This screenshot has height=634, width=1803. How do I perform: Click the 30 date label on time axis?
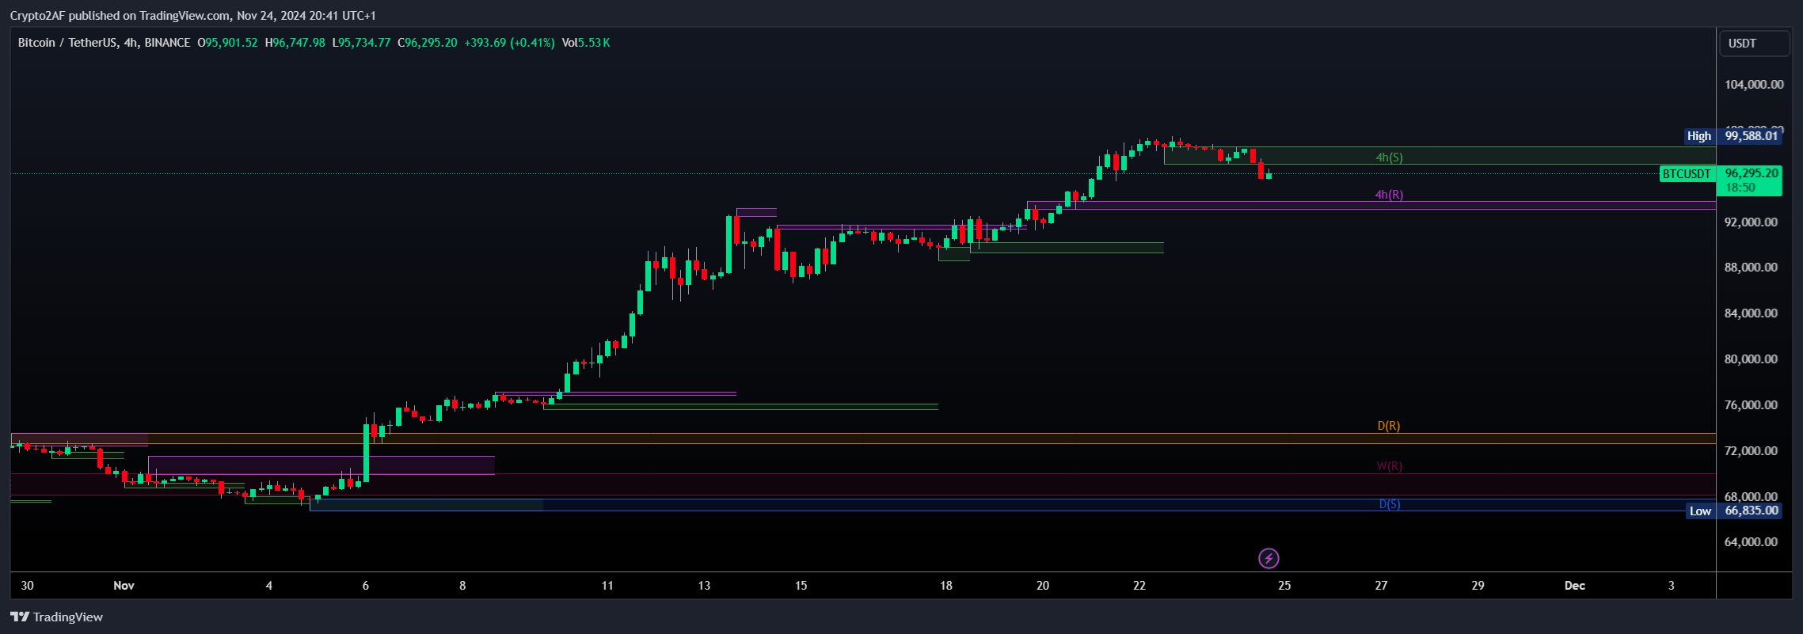pyautogui.click(x=28, y=586)
